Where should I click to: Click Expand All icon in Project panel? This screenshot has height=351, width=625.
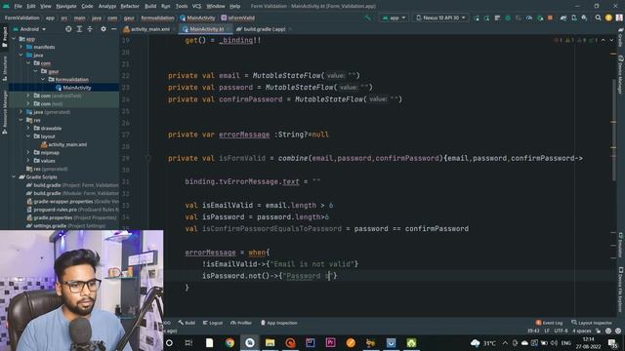[x=79, y=29]
